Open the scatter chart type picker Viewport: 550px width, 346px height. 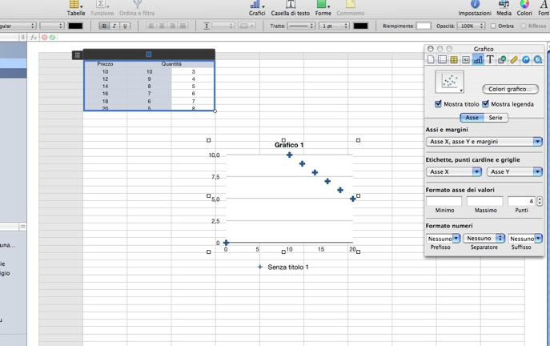click(449, 82)
